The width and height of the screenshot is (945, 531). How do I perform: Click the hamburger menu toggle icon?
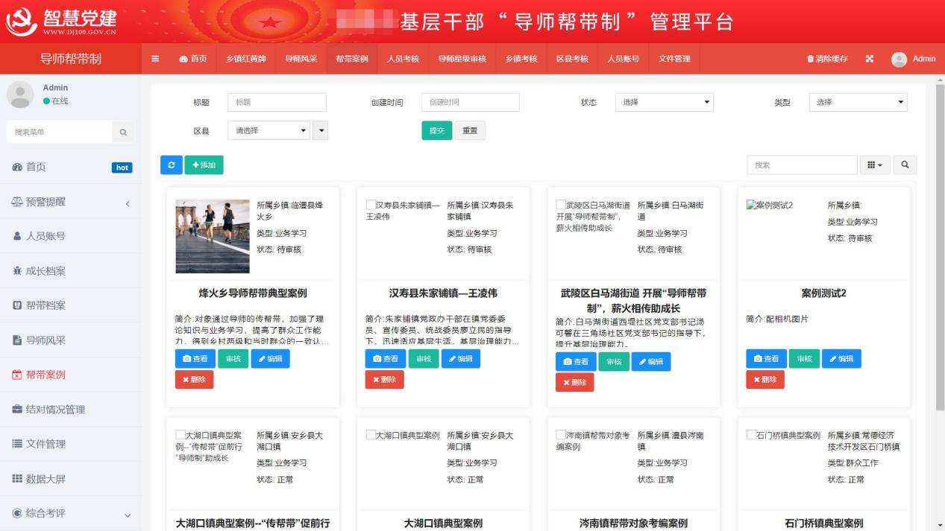(155, 59)
